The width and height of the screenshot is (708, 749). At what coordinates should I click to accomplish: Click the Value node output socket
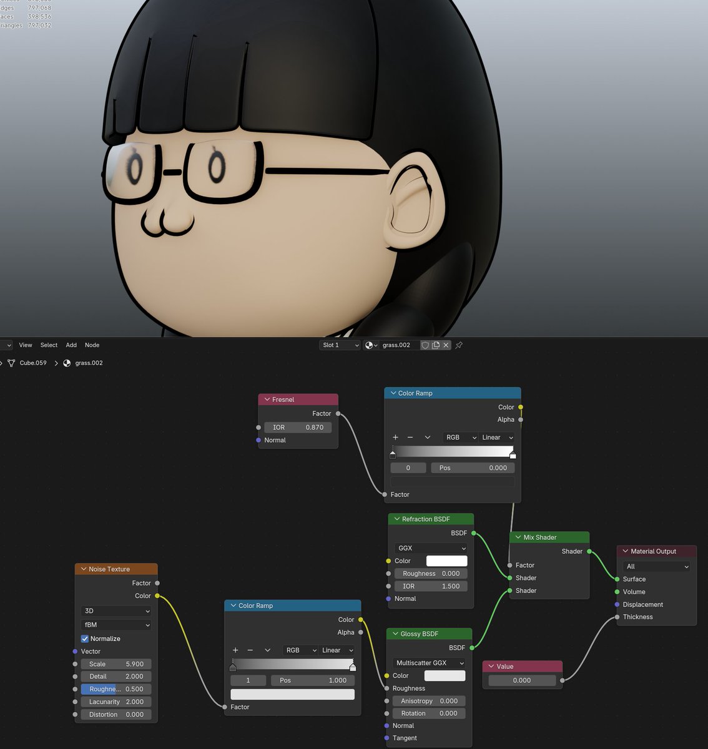(x=563, y=680)
